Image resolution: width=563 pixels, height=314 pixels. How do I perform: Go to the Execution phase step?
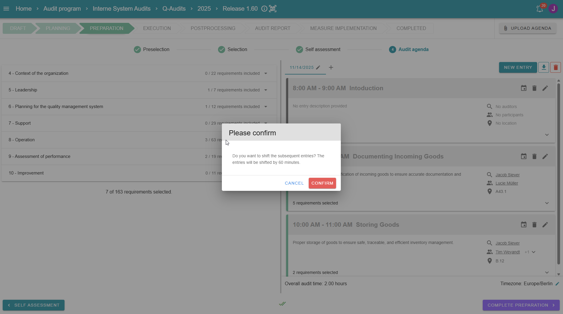click(157, 28)
